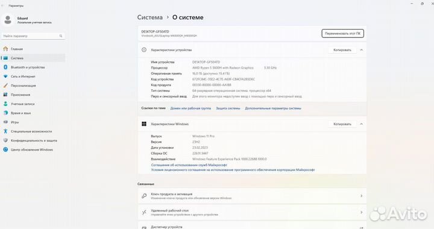Copy Windows specs with Копировать button

(x=342, y=124)
